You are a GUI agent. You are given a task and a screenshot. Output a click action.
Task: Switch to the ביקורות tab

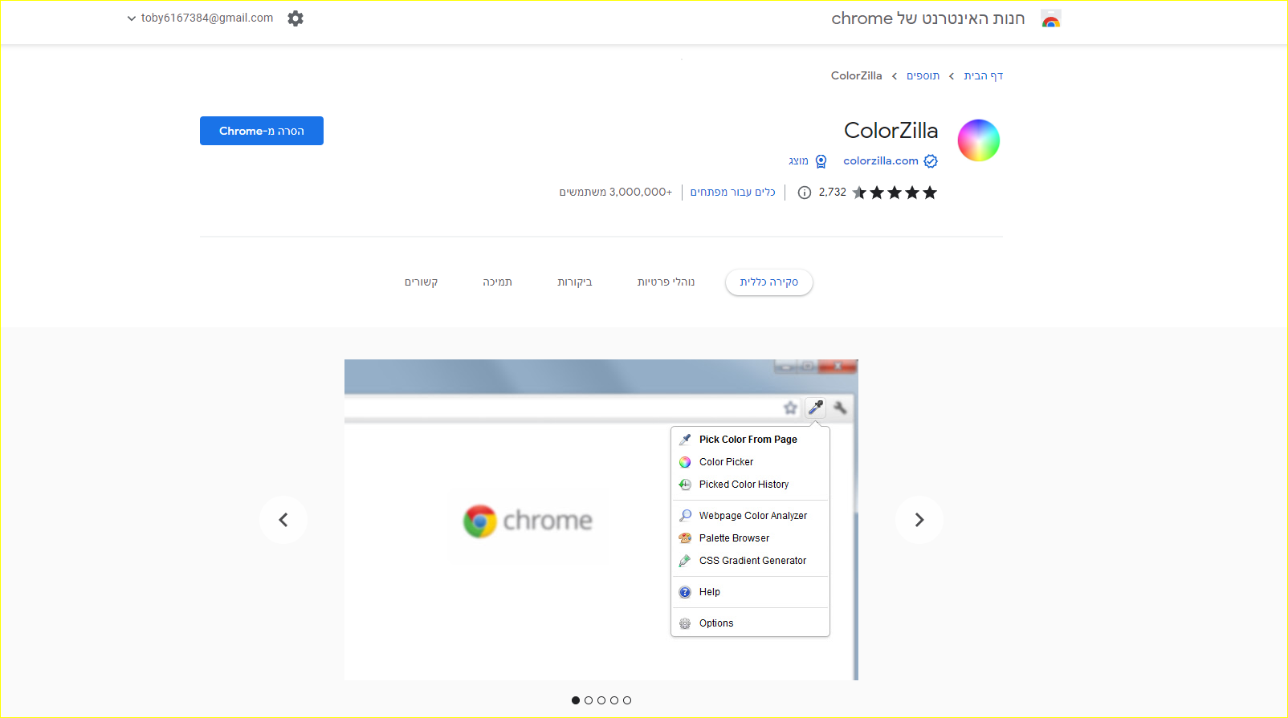coord(575,282)
